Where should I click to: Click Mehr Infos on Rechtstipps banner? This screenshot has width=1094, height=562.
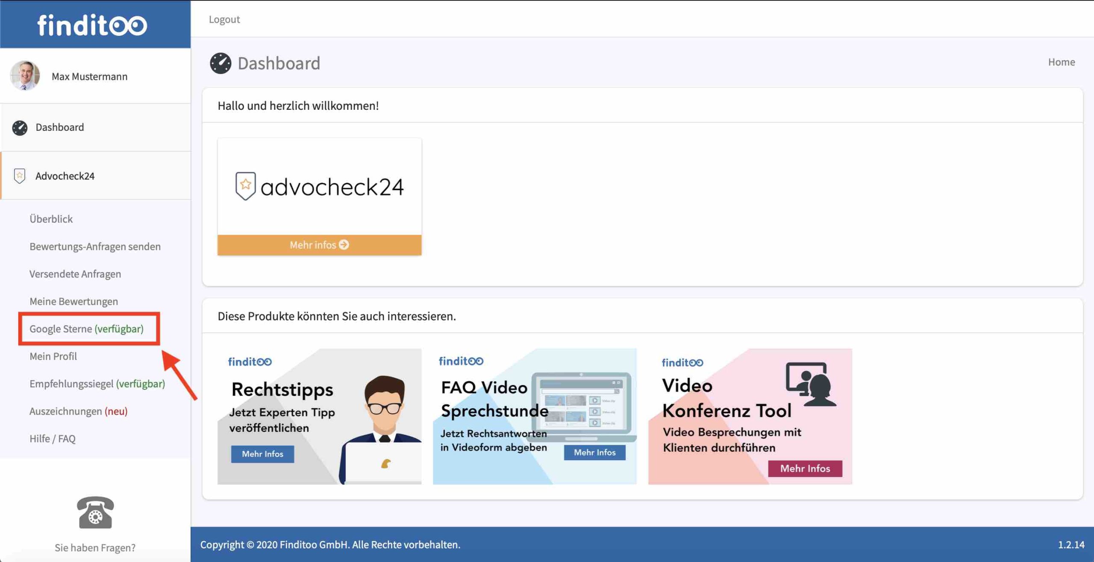262,454
